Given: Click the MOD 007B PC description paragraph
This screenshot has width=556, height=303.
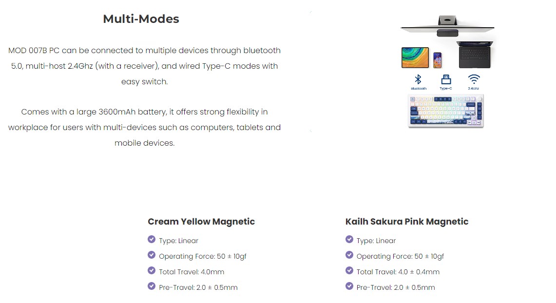Looking at the screenshot, I should [144, 66].
